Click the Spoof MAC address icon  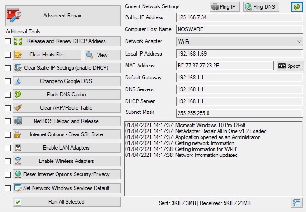(x=282, y=66)
